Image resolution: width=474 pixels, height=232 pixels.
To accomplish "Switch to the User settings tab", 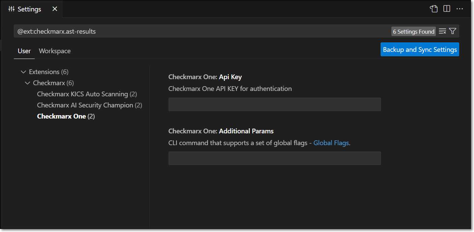I will coord(24,51).
